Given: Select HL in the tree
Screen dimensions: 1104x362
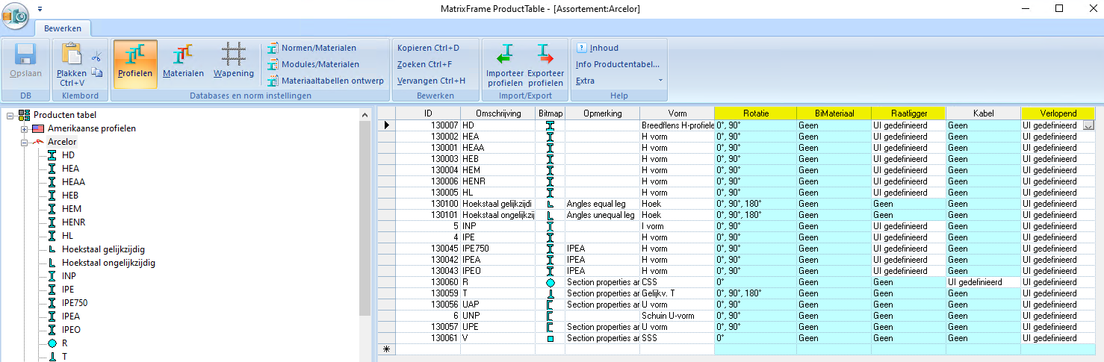Looking at the screenshot, I should (67, 236).
